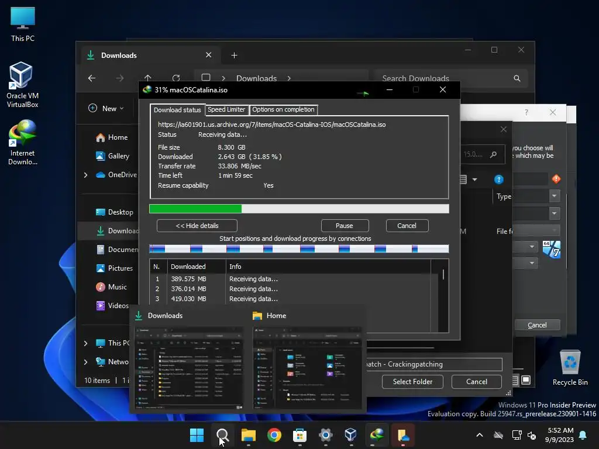Viewport: 599px width, 449px height.
Task: Cancel the macOSCatalina.iso download
Action: 407,226
